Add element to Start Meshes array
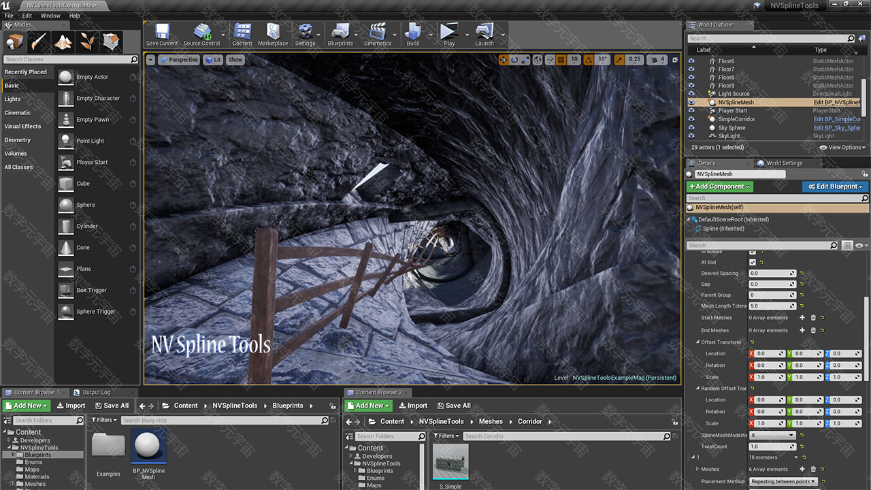The width and height of the screenshot is (871, 490). coord(802,318)
